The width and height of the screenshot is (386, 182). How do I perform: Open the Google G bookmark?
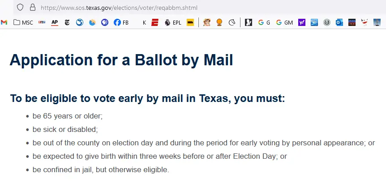coord(264,22)
